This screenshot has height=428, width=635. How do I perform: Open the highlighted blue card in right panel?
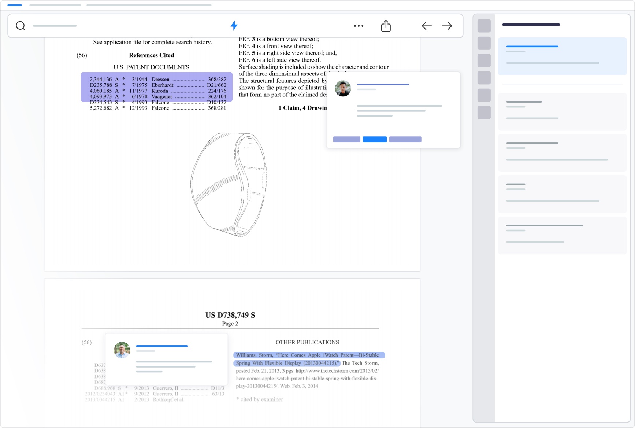(x=562, y=56)
